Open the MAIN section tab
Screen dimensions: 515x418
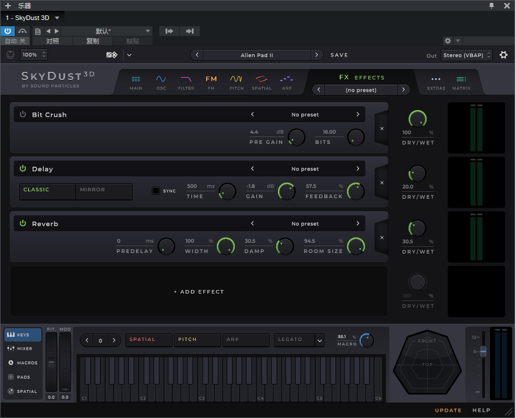pyautogui.click(x=136, y=82)
